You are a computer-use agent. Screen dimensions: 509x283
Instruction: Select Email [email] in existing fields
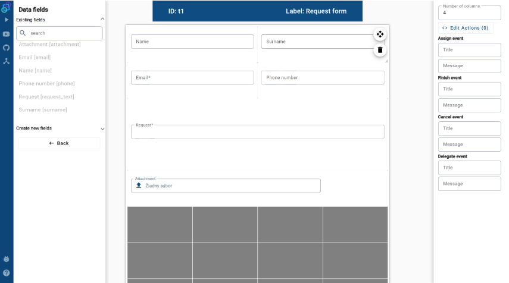35,57
